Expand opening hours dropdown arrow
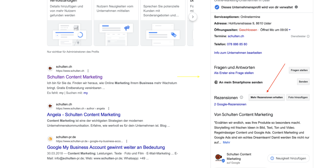This screenshot has width=335, height=168. pos(290,30)
